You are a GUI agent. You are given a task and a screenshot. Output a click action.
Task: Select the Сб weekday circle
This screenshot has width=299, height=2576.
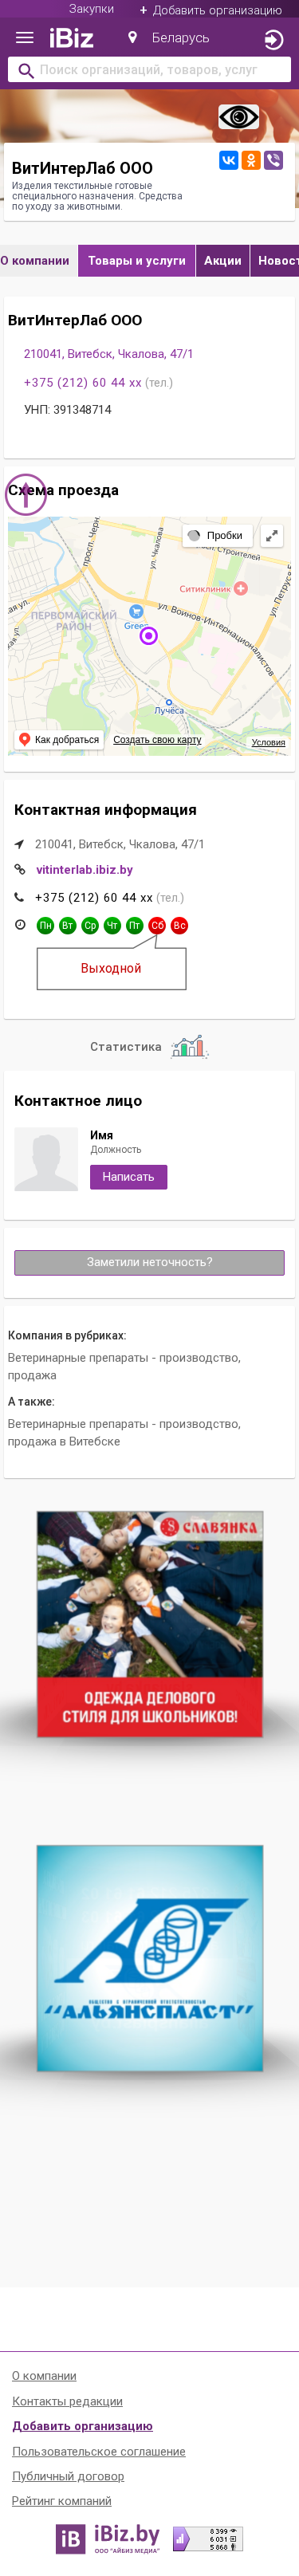(x=157, y=926)
